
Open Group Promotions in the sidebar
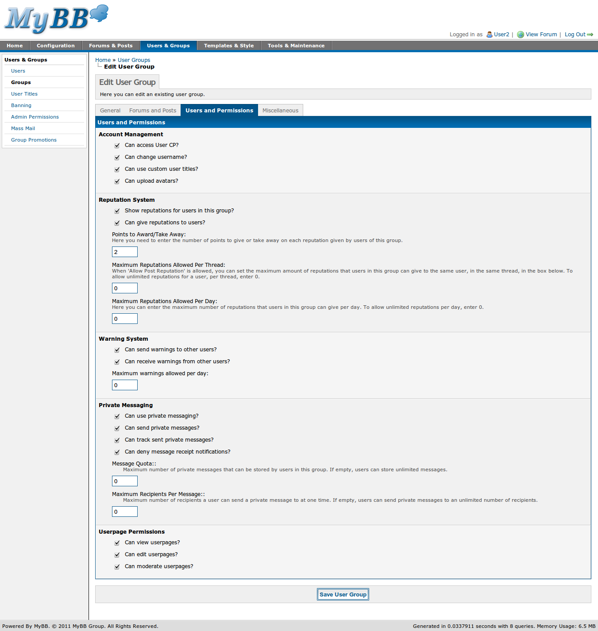(x=34, y=140)
